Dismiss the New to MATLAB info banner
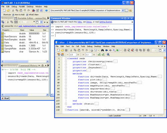This screenshot has width=167, height=133. pyautogui.click(x=132, y=22)
